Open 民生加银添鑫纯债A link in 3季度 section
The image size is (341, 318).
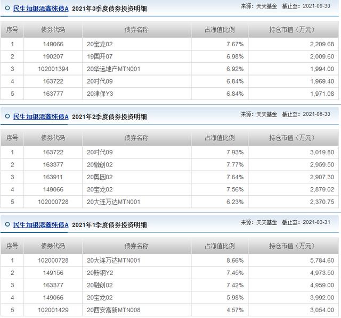pyautogui.click(x=40, y=9)
